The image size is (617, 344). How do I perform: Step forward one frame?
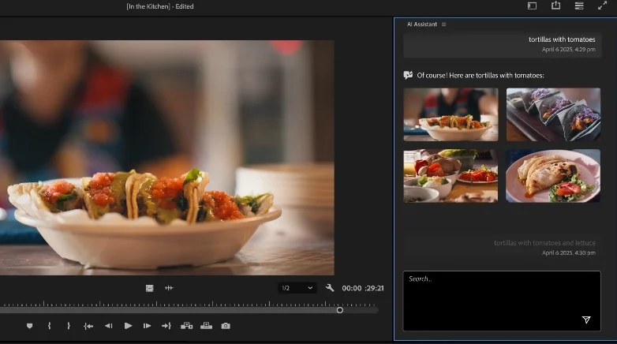(x=148, y=326)
